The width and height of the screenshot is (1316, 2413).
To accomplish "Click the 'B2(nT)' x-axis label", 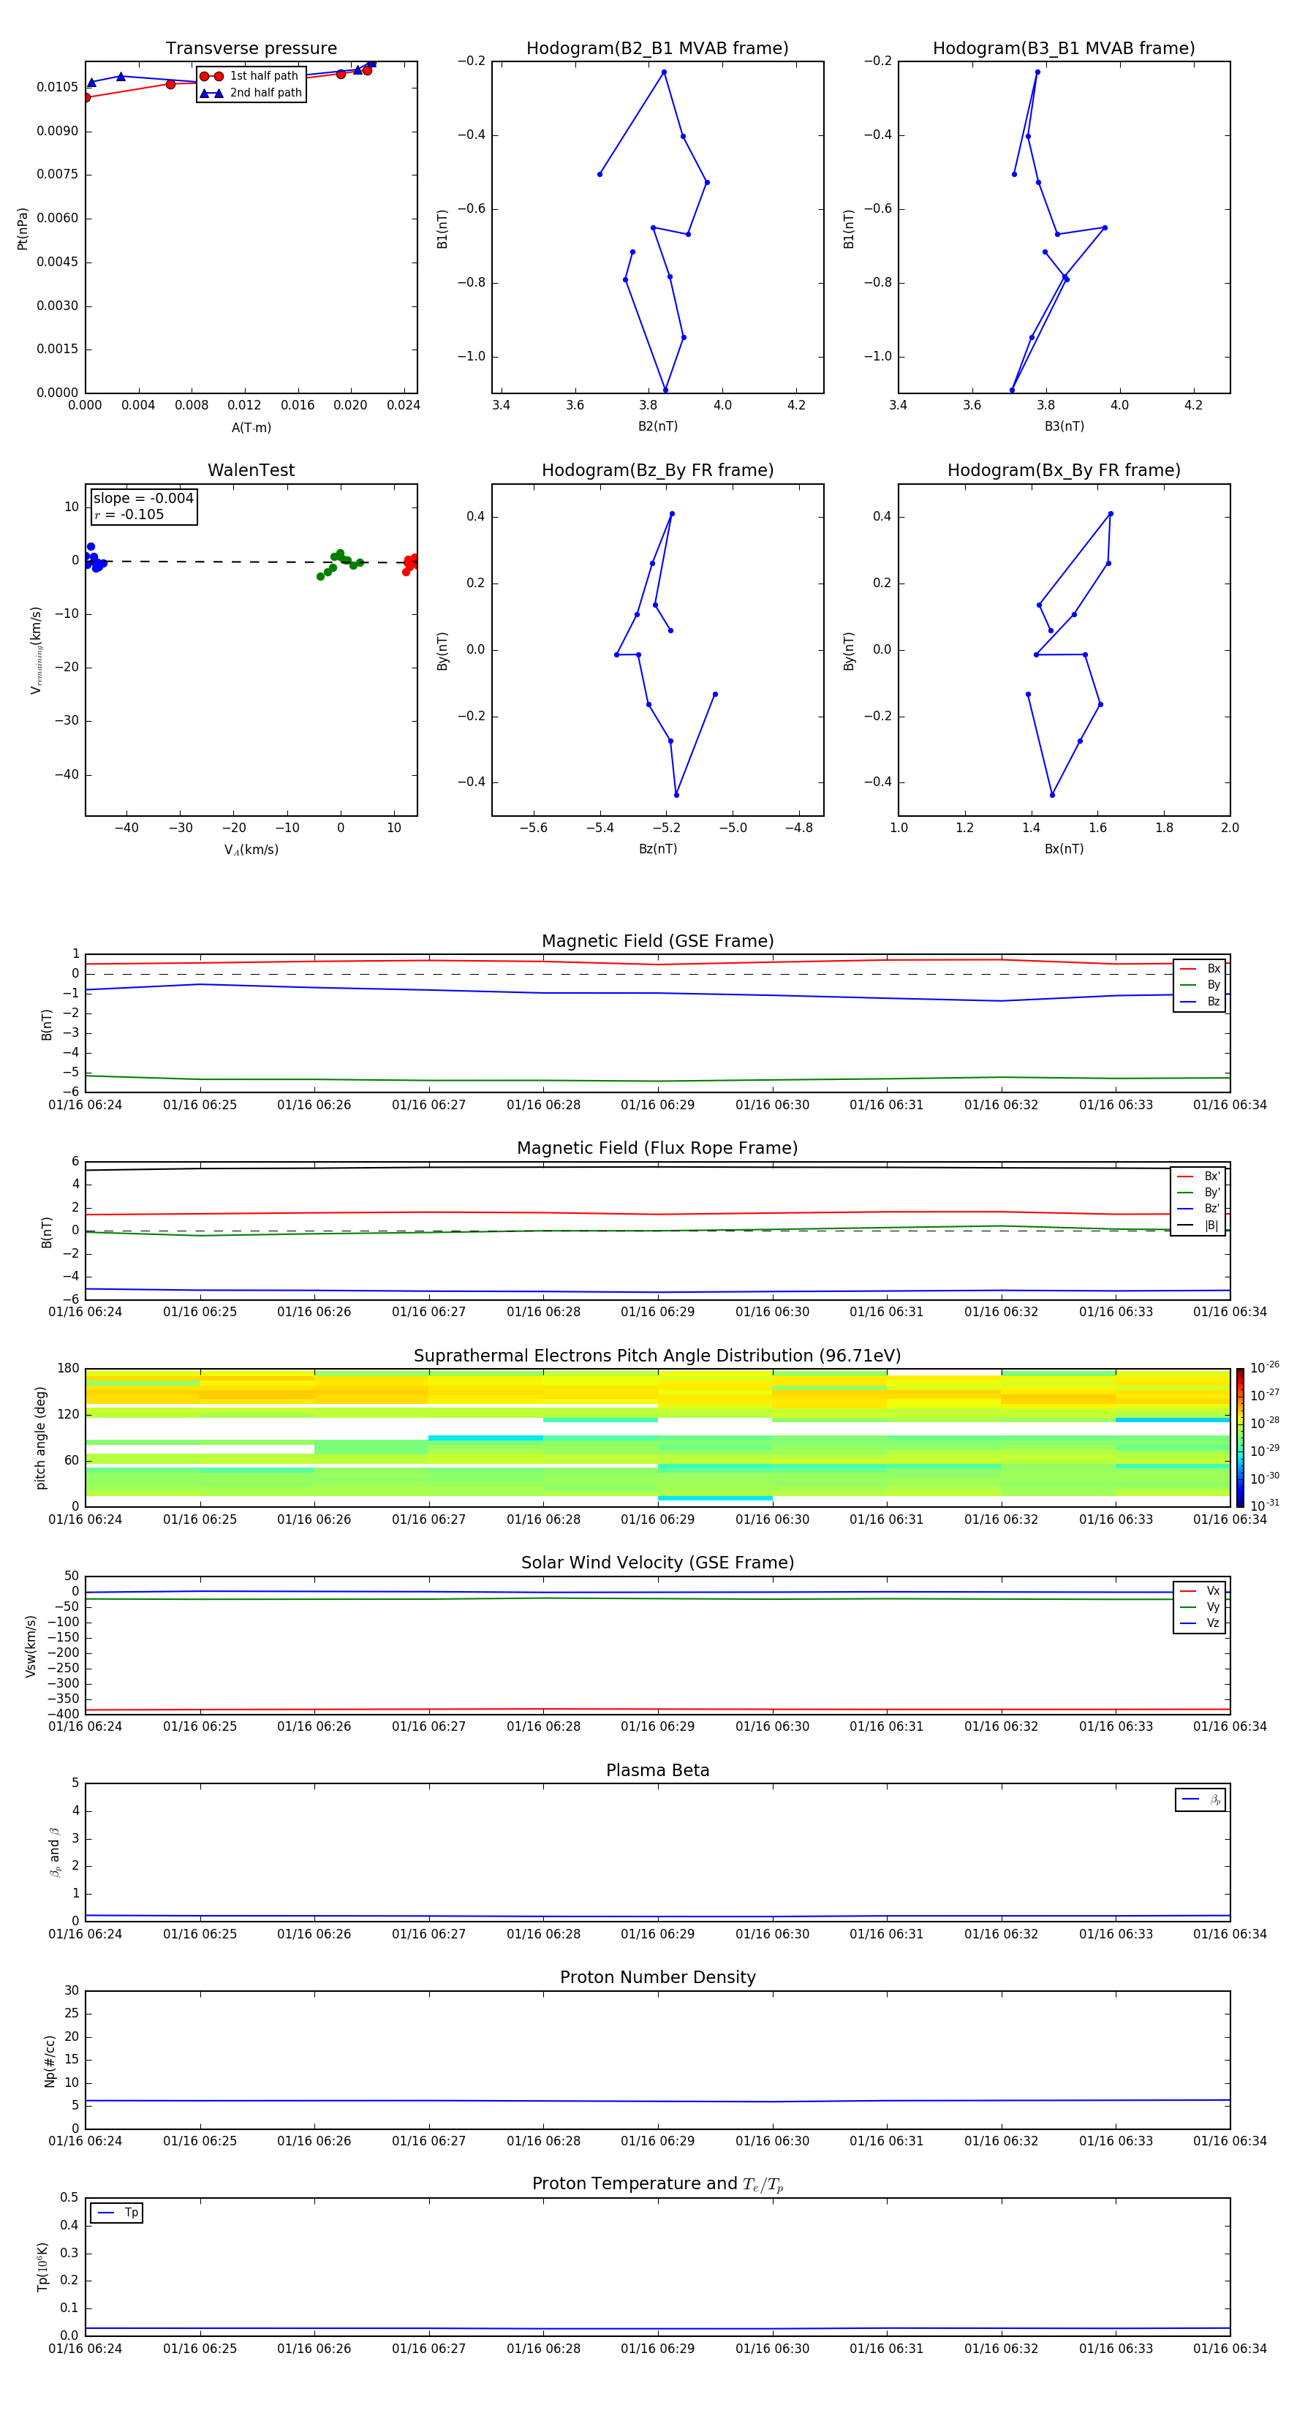I will (657, 426).
